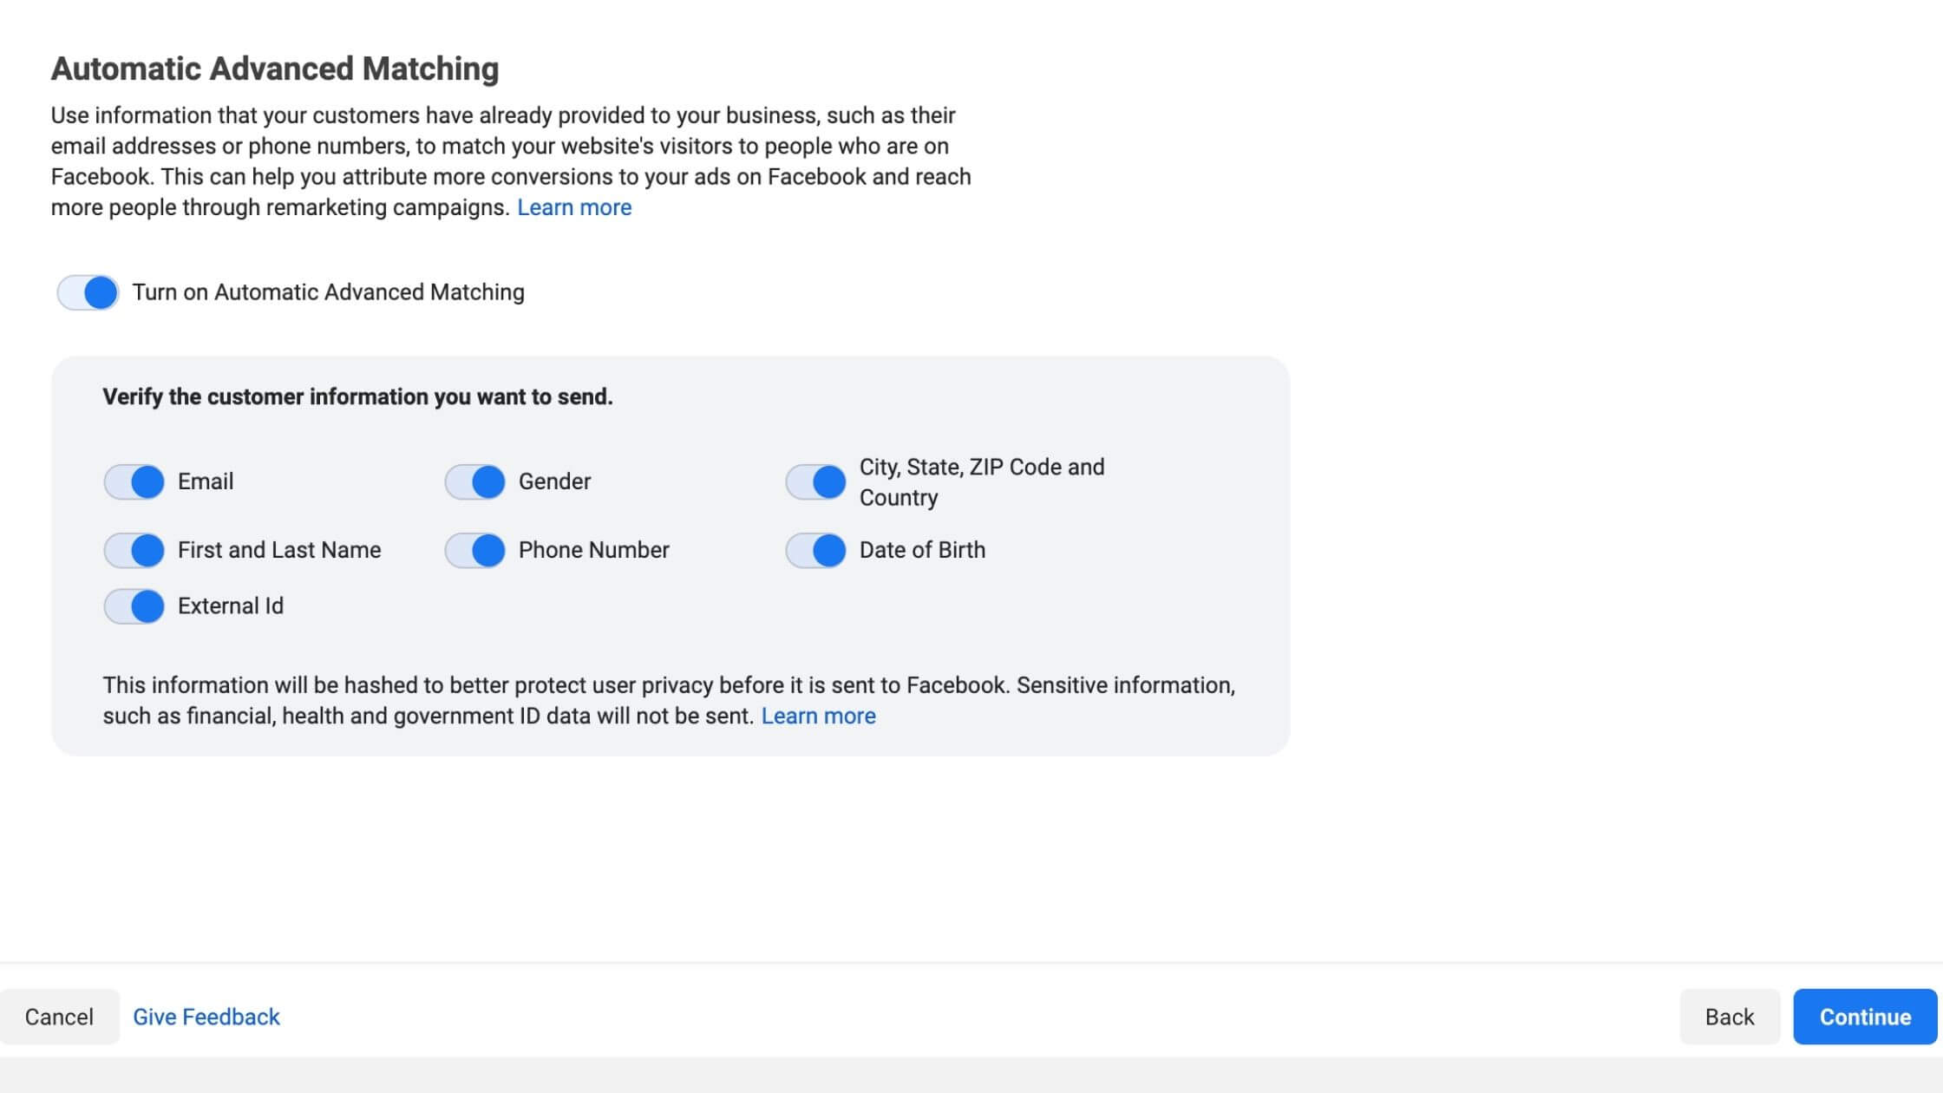Switch off the City, State, ZIP Code toggle
The height and width of the screenshot is (1093, 1943).
(x=815, y=481)
